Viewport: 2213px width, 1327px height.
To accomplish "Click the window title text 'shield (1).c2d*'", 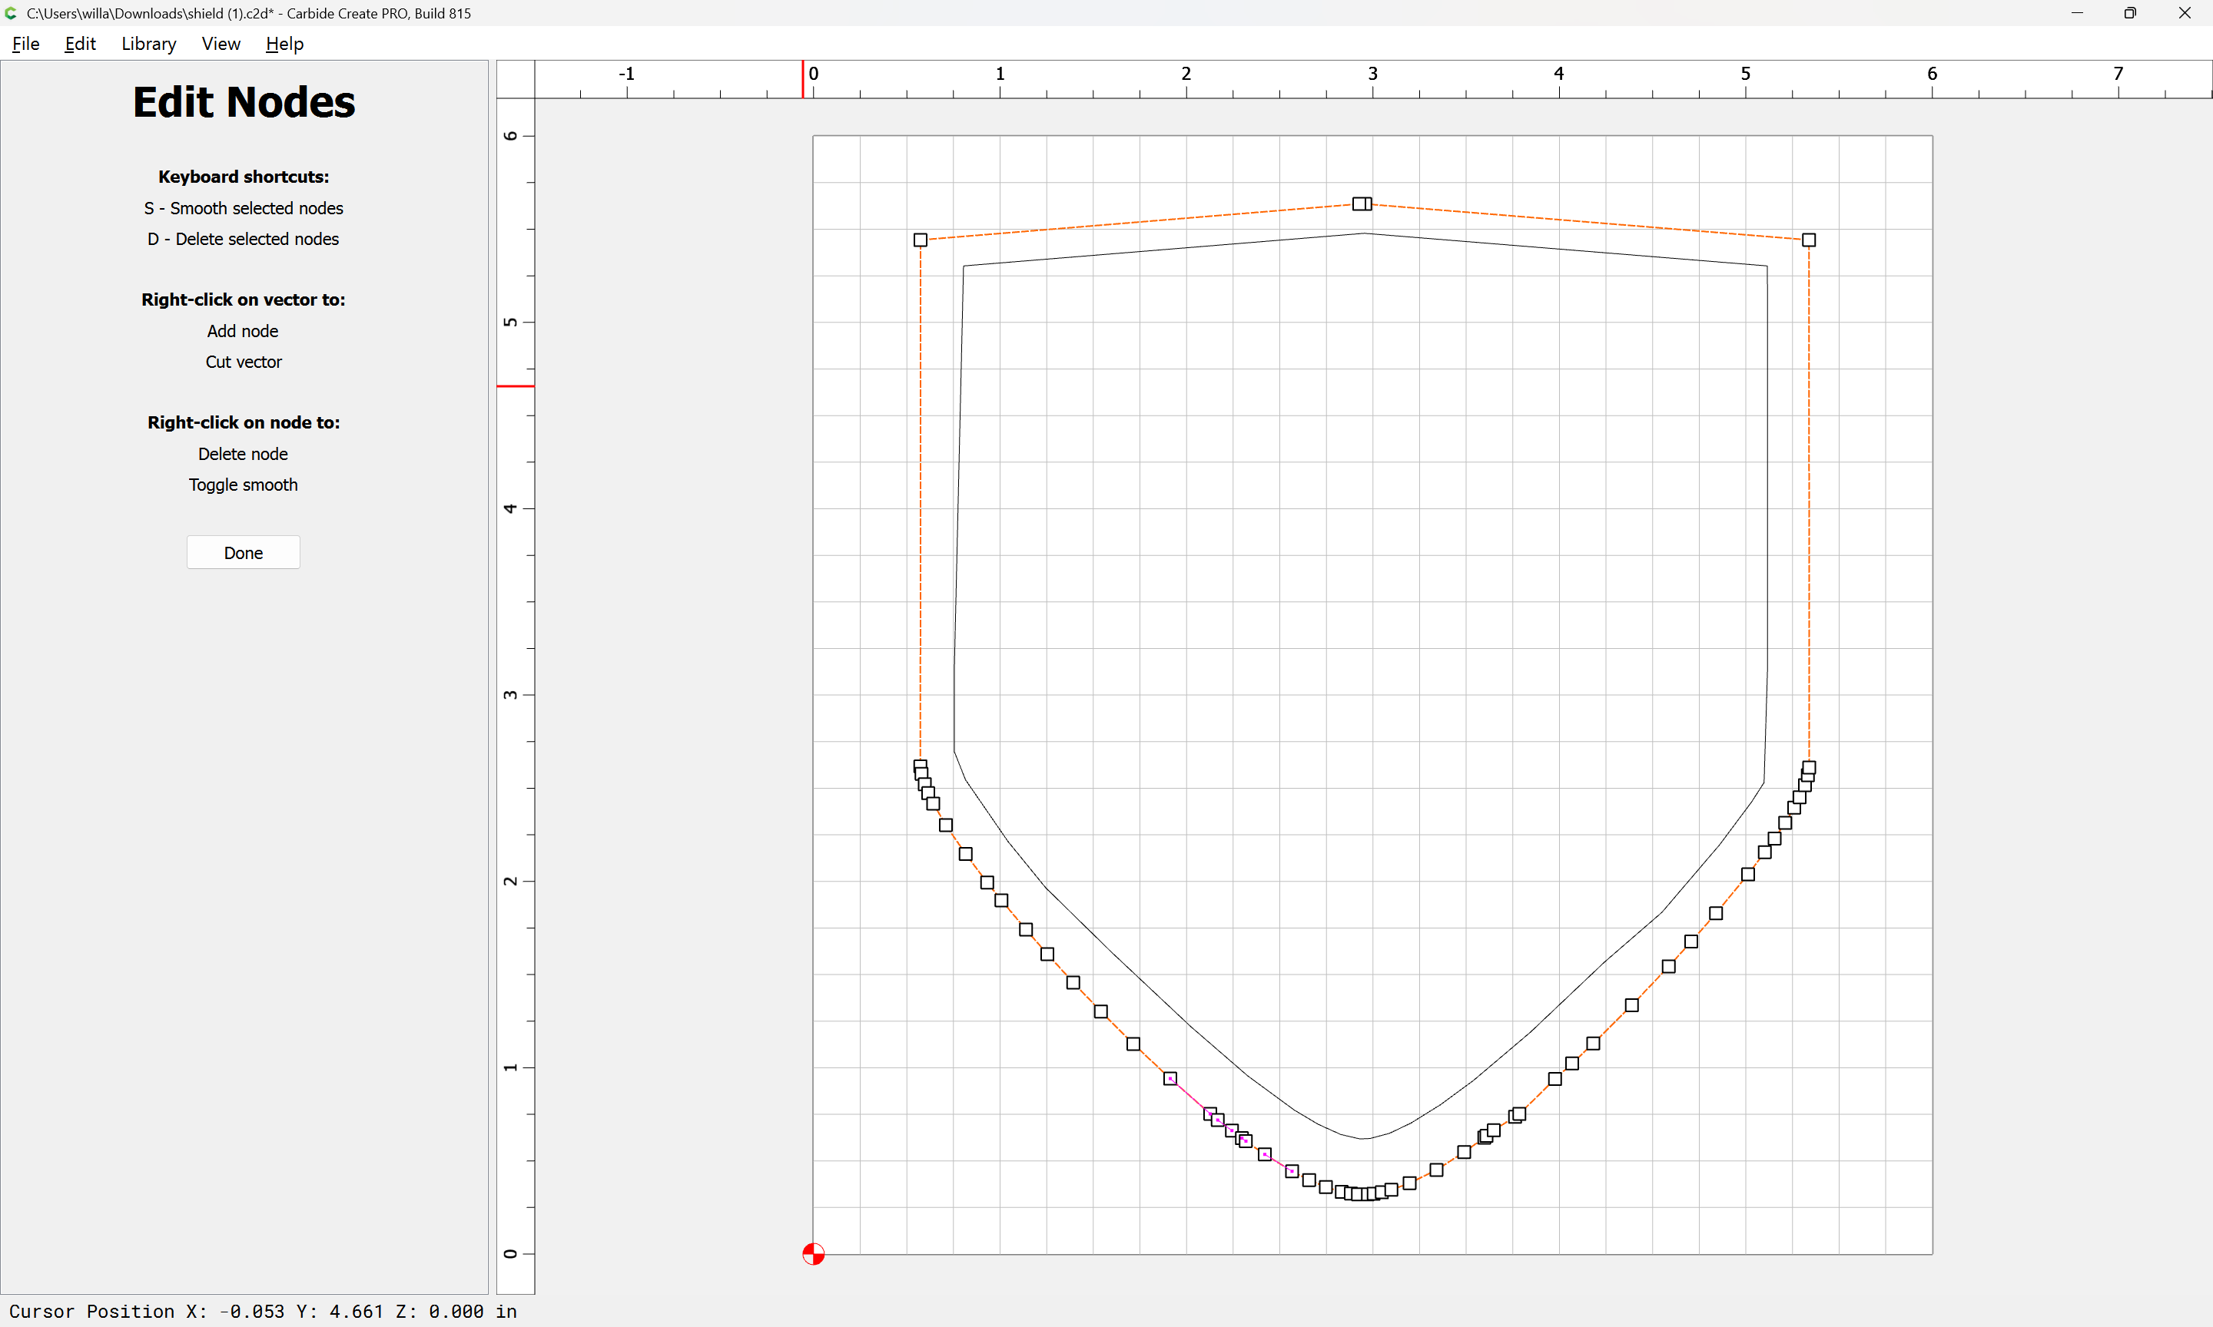I will tap(227, 13).
